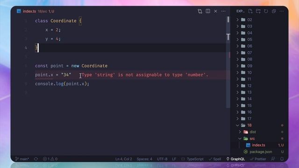Click the 'y = 4;' property line
299x168 pixels.
click(x=53, y=39)
